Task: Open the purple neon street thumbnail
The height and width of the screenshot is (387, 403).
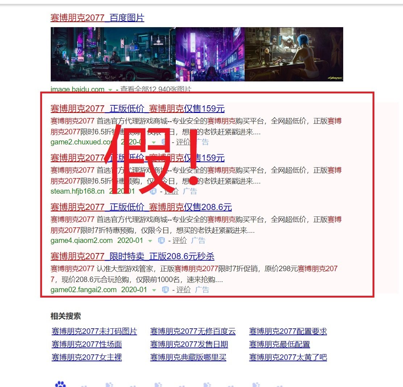Action: pos(210,54)
